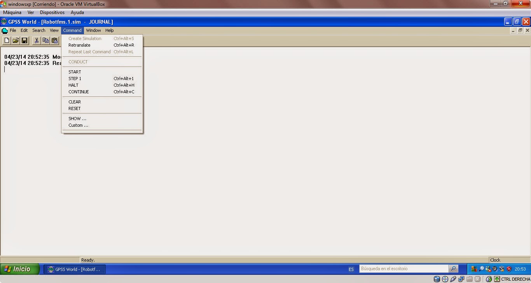Click the 20:53 taskbar clock
This screenshot has width=531, height=283.
click(520, 269)
